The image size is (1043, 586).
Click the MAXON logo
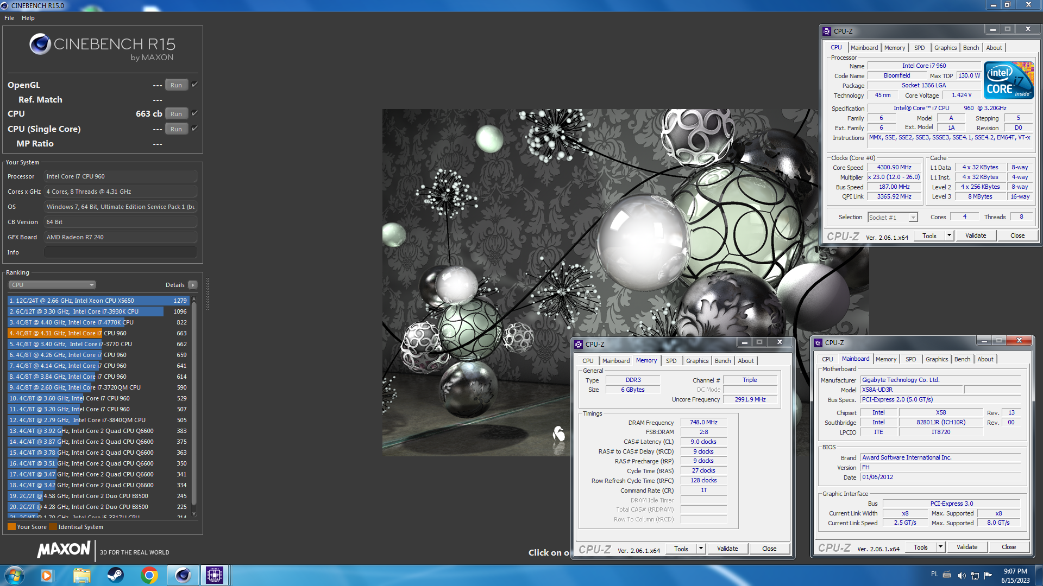click(x=64, y=550)
